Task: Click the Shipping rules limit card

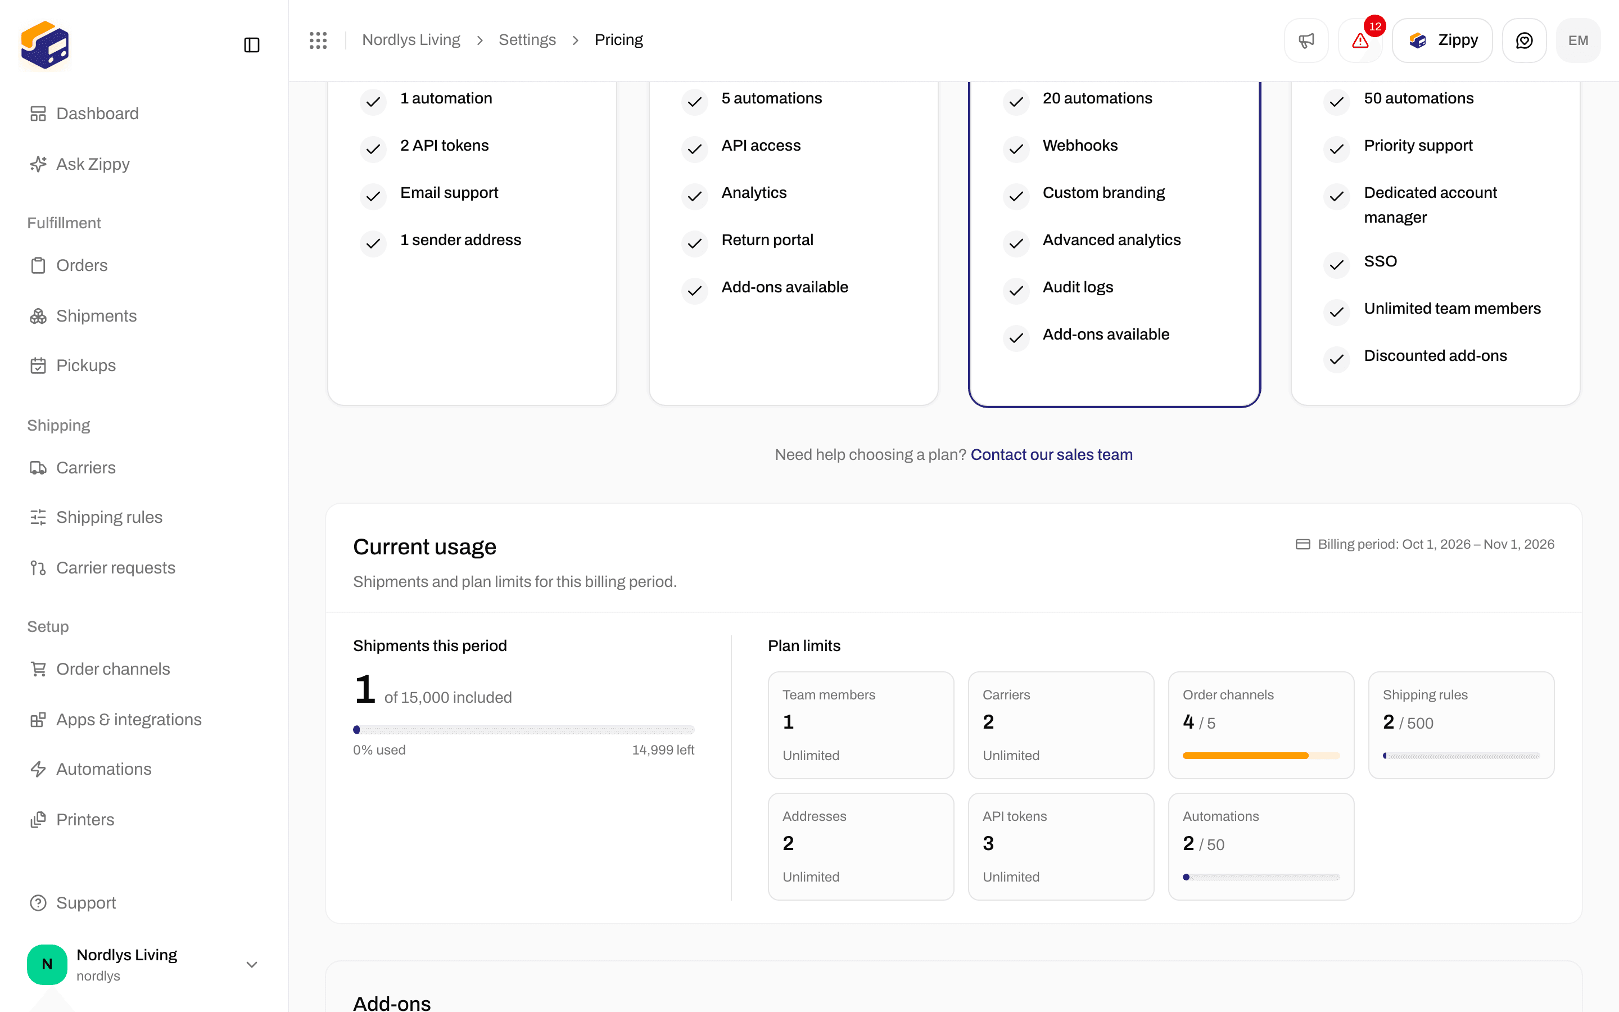Action: (x=1461, y=725)
